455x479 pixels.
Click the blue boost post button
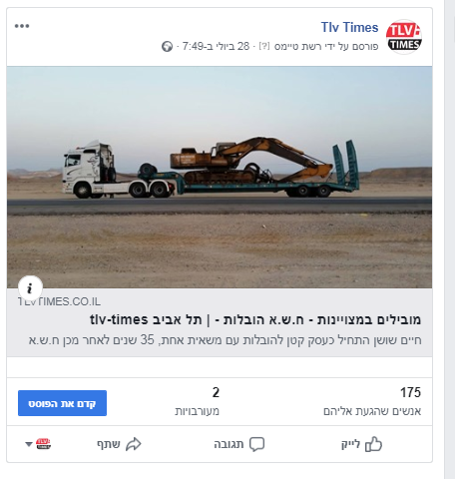point(62,403)
